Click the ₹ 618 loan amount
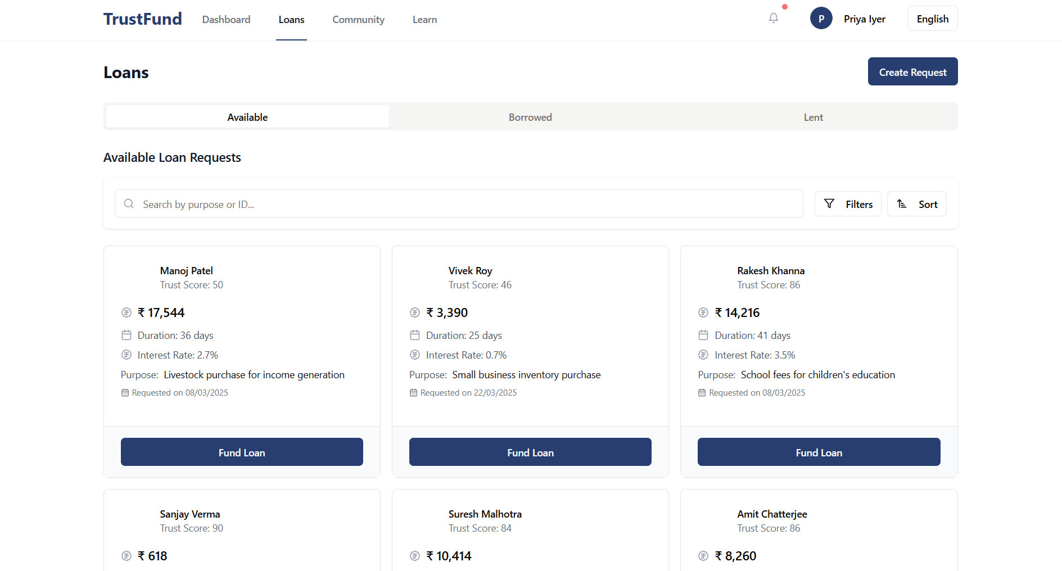The width and height of the screenshot is (1062, 571). click(x=152, y=556)
